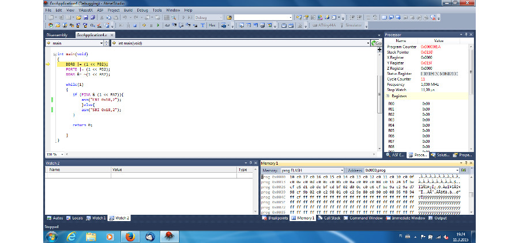Click the Stack Pointer row in Processor panel
The height and width of the screenshot is (243, 519).
427,52
